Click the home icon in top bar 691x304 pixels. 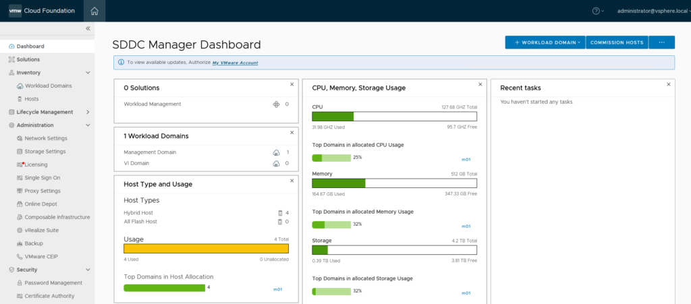[94, 11]
